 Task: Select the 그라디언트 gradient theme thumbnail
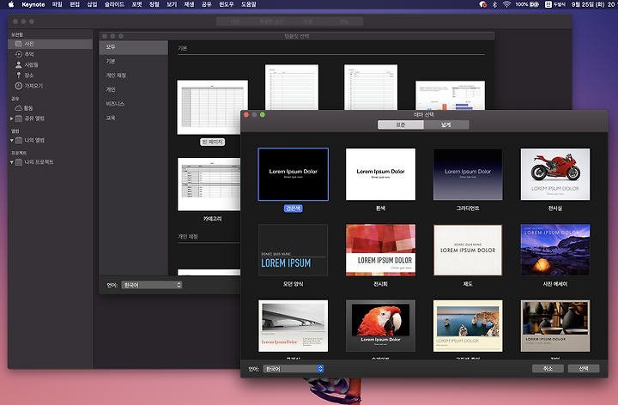[x=468, y=174]
